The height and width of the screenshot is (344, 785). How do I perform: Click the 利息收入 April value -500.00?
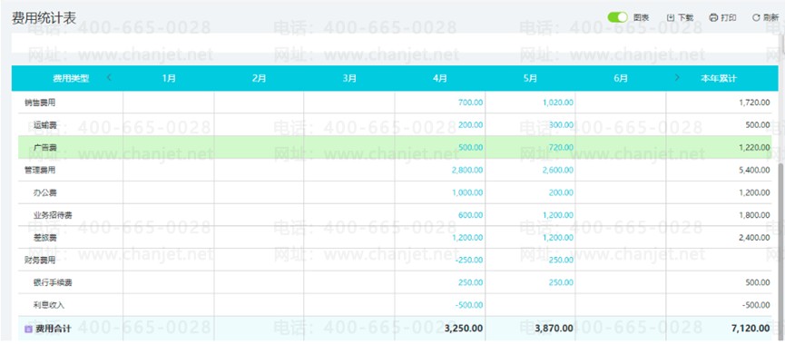coord(469,306)
